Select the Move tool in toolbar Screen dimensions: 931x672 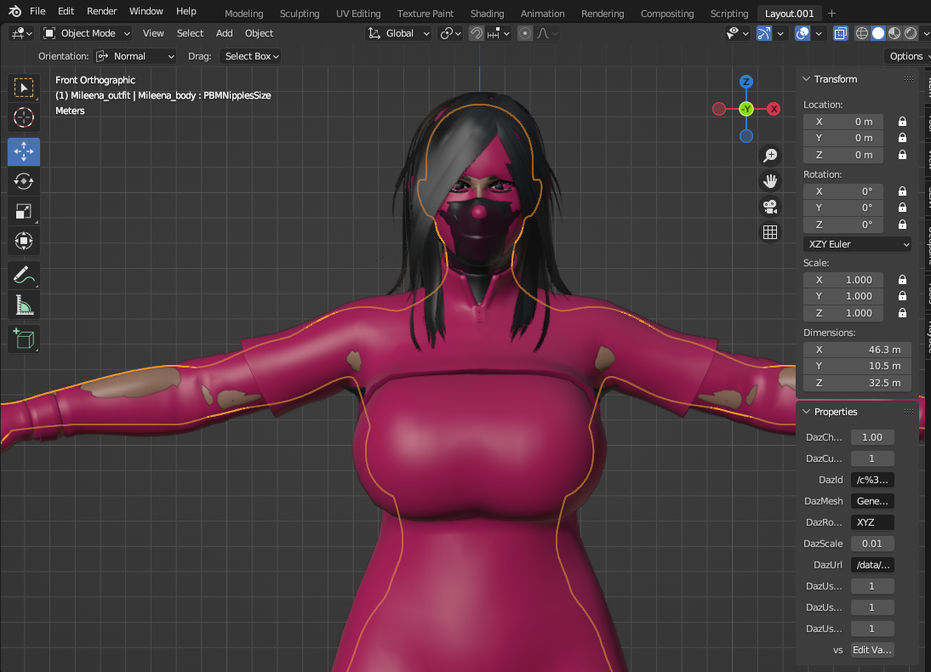coord(24,151)
